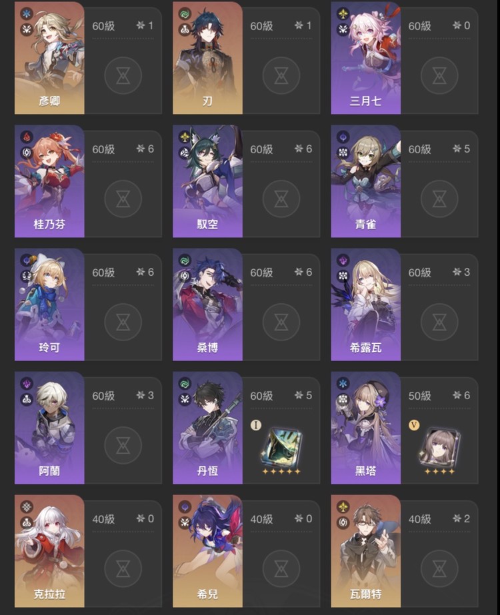Click the fire element icon on 桂乃芬
Screen dimensions: 500x615
pyautogui.click(x=27, y=137)
